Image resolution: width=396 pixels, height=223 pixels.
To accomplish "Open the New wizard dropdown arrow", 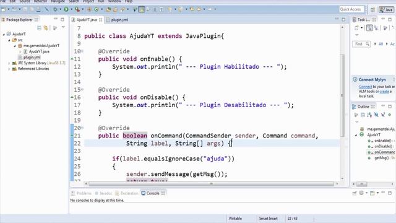I will [8, 9].
